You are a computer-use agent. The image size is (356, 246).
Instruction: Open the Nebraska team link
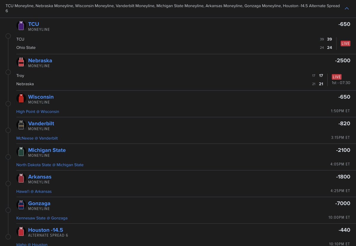pos(40,61)
